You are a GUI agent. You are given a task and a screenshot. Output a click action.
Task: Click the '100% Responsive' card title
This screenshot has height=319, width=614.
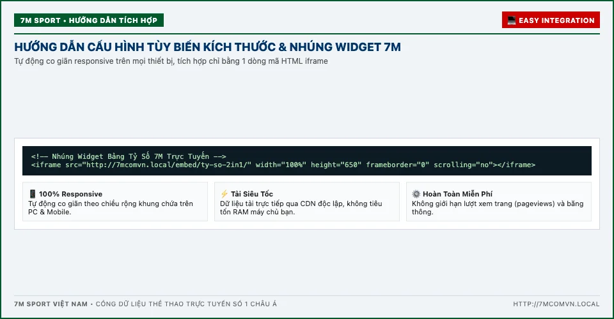(x=70, y=194)
